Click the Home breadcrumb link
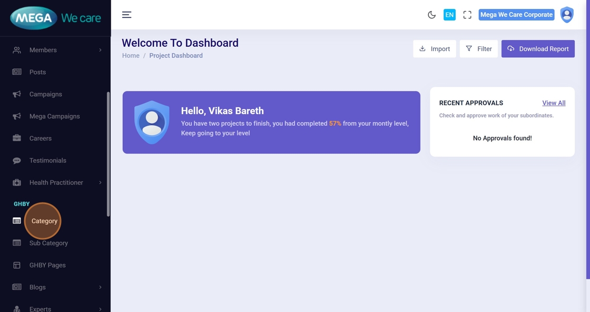This screenshot has width=590, height=312. pyautogui.click(x=131, y=56)
